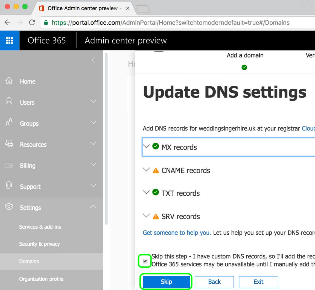Click the Users person icon
315x290 pixels.
pos(9,101)
